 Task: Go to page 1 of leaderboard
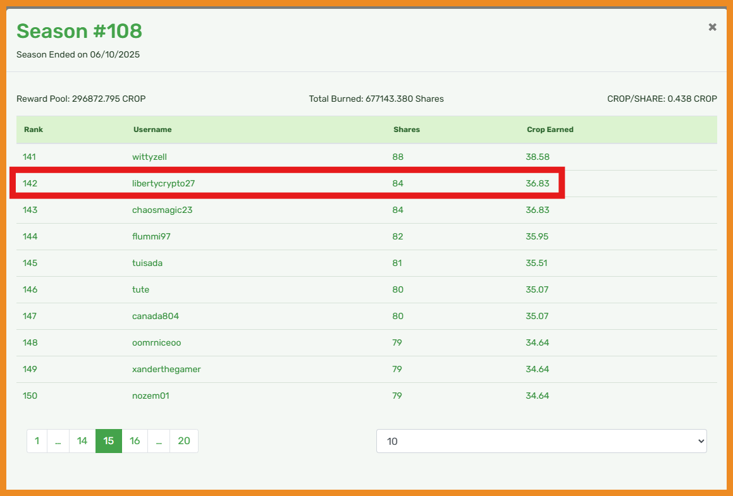click(x=37, y=441)
